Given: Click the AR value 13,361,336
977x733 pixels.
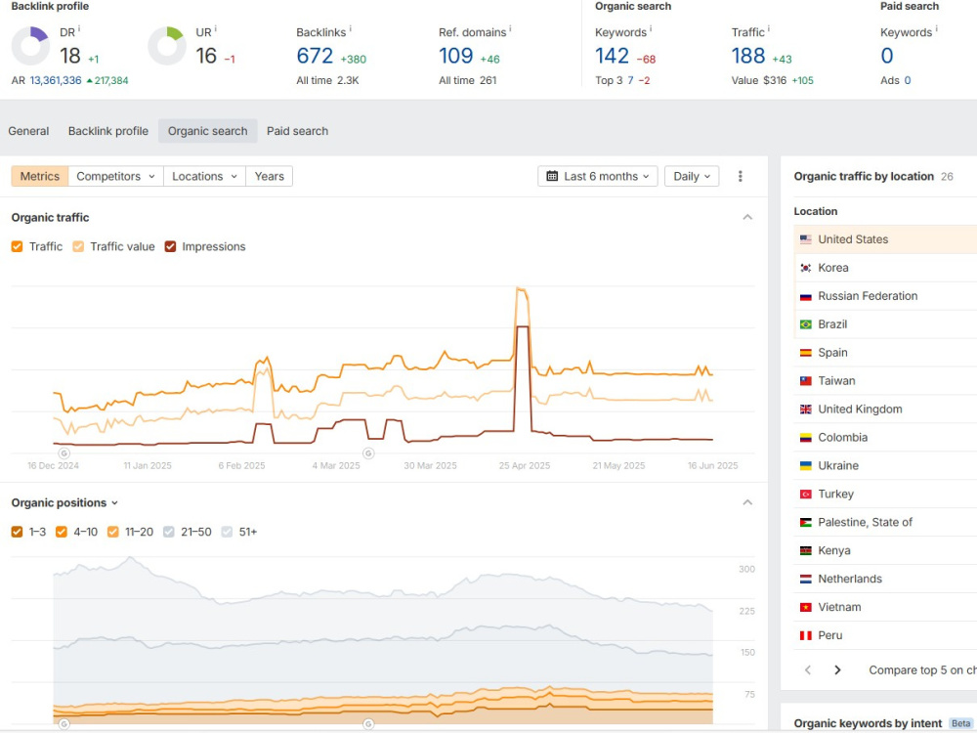Looking at the screenshot, I should coord(56,80).
